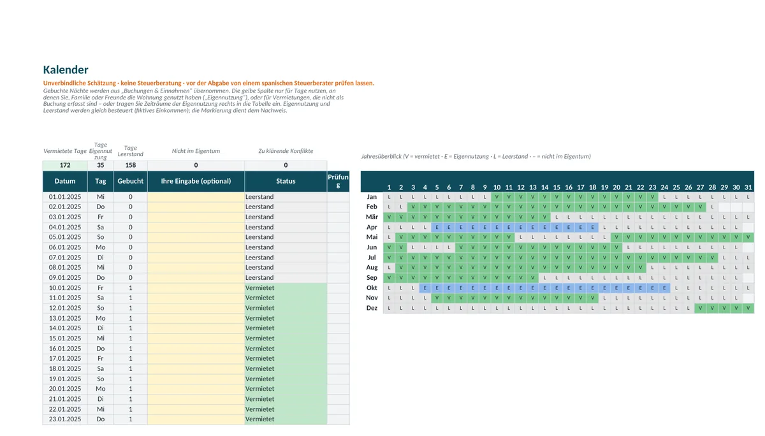Image resolution: width=765 pixels, height=436 pixels.
Task: Select the Vermietete Tage value 172
Action: (65, 165)
